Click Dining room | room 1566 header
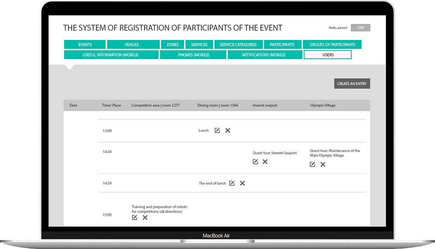 point(218,105)
